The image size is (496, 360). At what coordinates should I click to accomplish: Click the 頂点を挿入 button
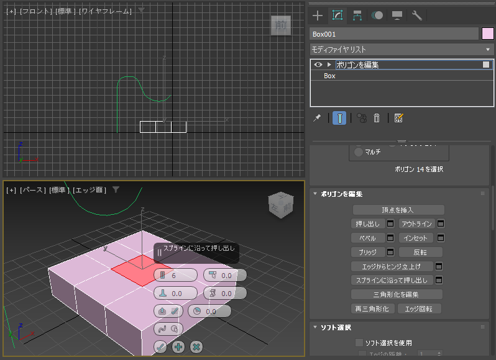click(x=398, y=210)
